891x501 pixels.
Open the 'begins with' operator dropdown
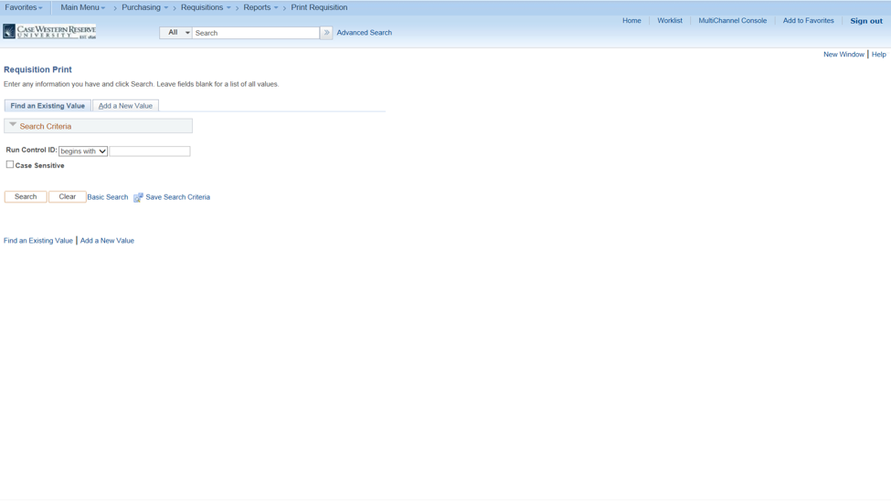[x=83, y=151]
